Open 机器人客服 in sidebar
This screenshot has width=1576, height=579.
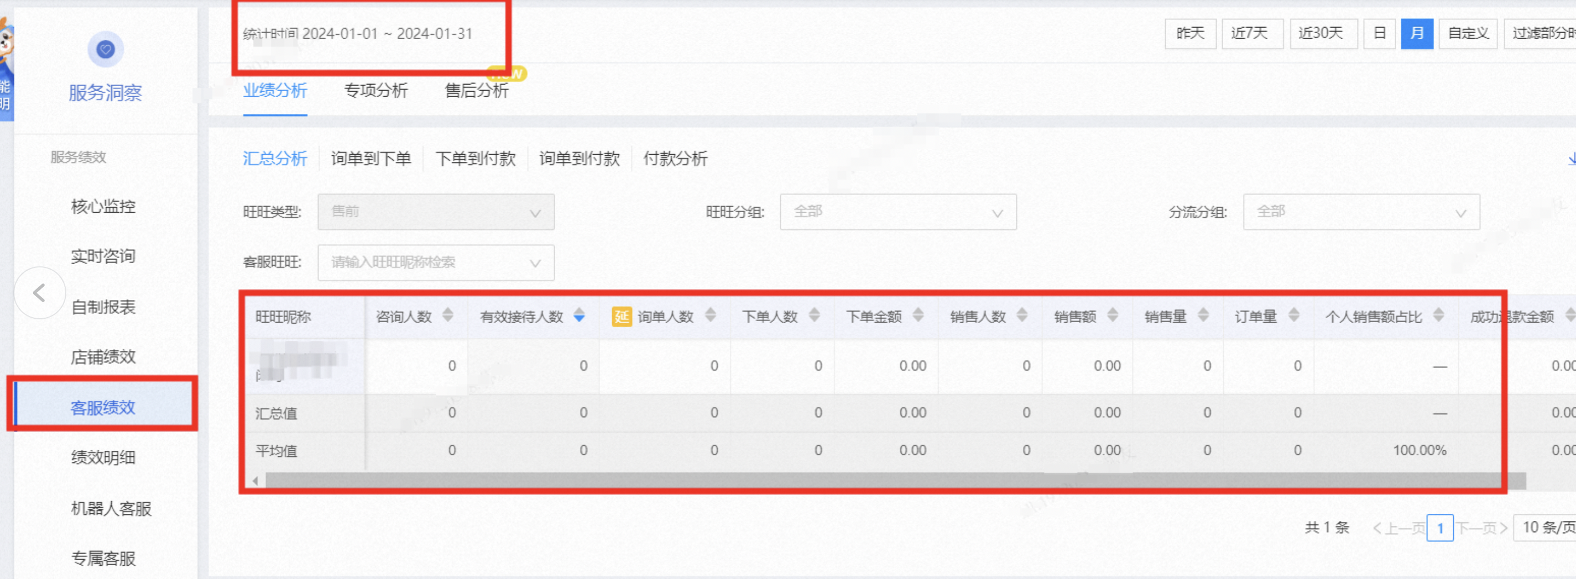pos(111,508)
